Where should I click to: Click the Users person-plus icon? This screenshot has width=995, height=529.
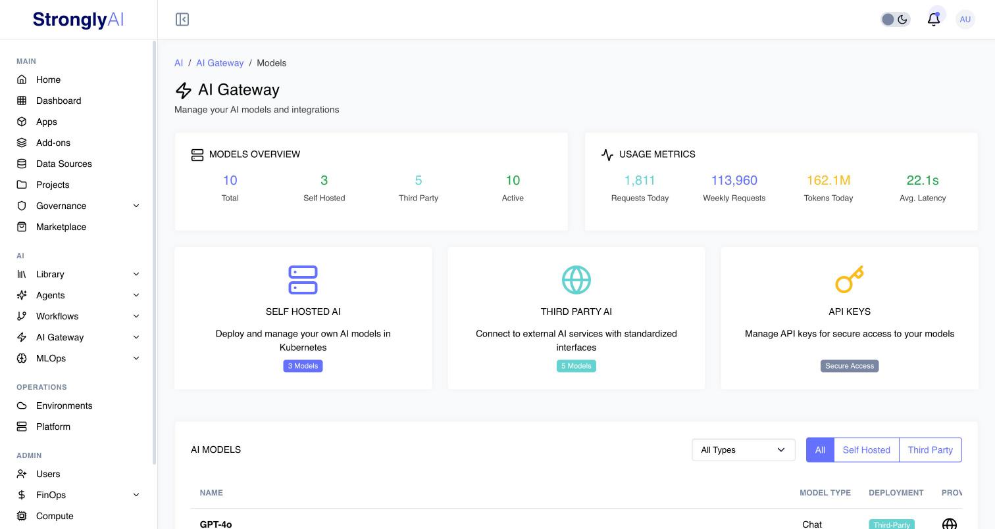pos(22,474)
